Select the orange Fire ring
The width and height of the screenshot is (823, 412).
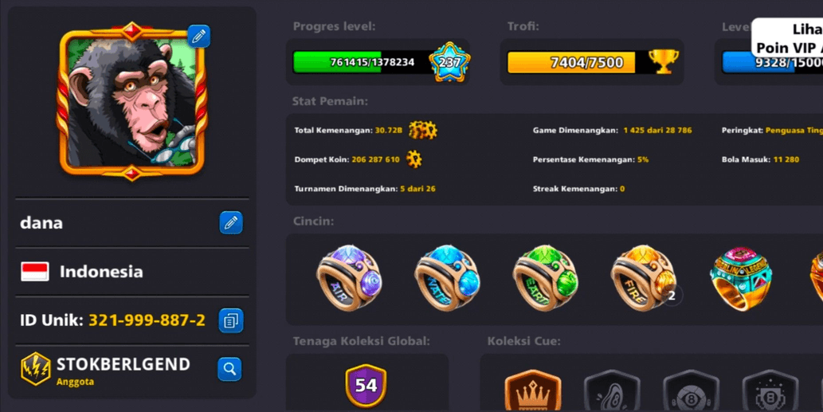point(644,277)
